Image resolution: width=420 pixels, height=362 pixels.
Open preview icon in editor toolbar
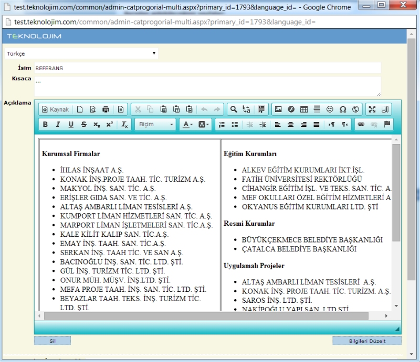click(93, 109)
